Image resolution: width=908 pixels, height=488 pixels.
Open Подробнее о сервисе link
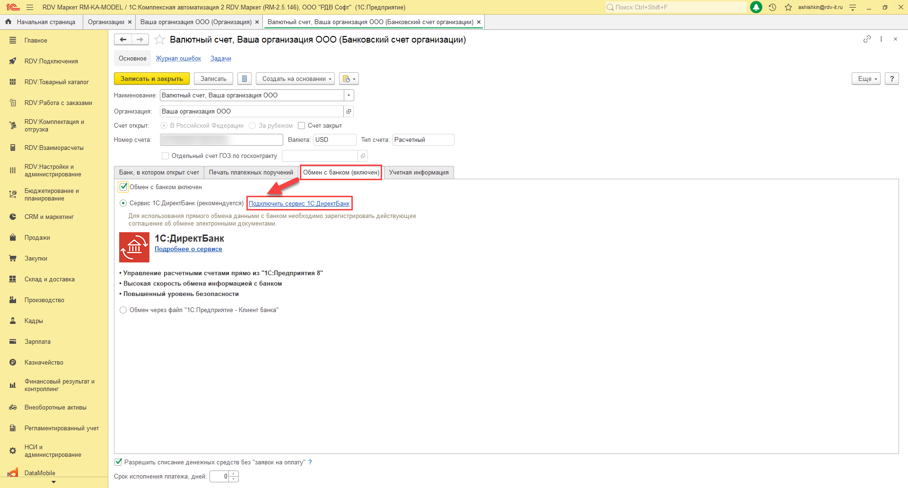[x=188, y=249]
